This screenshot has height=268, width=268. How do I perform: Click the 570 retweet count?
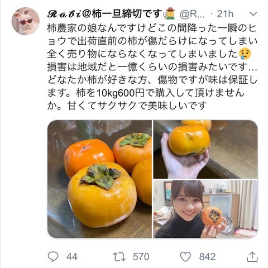[x=141, y=257]
